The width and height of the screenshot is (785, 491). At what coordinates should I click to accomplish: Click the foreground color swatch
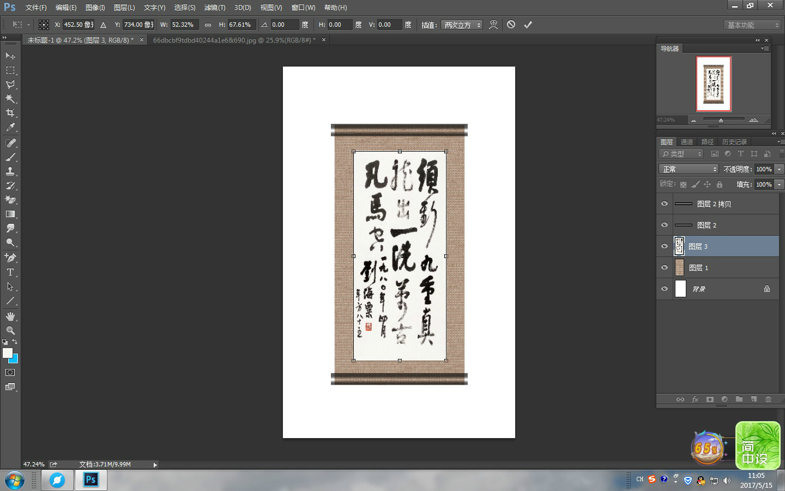7,353
